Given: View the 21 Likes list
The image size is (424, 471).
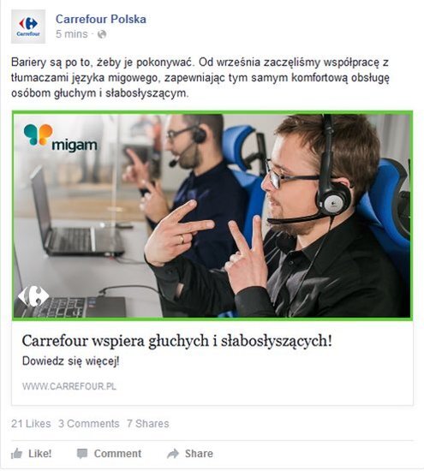Looking at the screenshot, I should pos(31,424).
